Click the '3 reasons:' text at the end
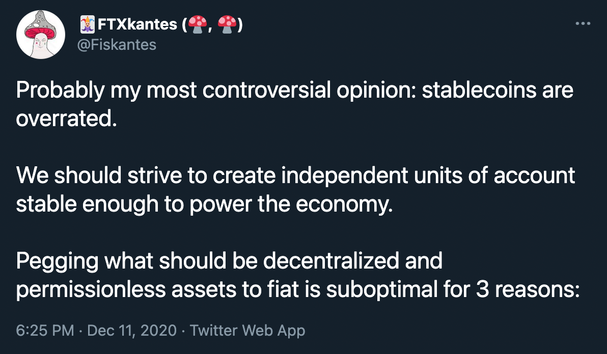The width and height of the screenshot is (607, 354). pos(528,289)
